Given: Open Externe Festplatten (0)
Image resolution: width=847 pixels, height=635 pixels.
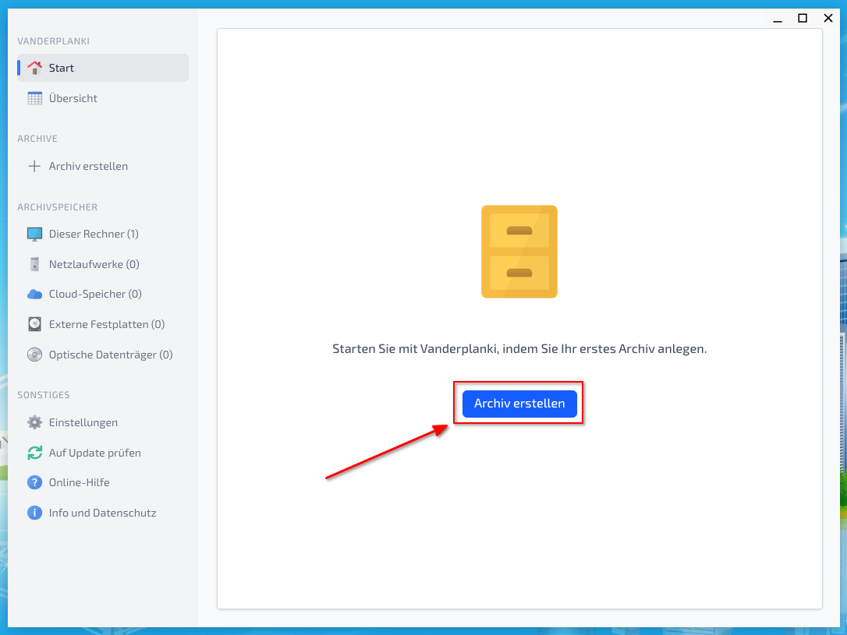Looking at the screenshot, I should pos(103,324).
